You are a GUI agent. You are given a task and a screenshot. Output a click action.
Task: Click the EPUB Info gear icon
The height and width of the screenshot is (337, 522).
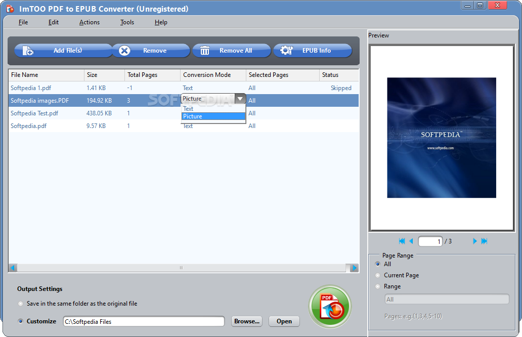[x=286, y=50]
